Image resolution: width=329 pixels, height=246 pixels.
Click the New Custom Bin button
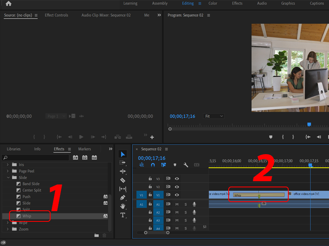click(x=96, y=235)
